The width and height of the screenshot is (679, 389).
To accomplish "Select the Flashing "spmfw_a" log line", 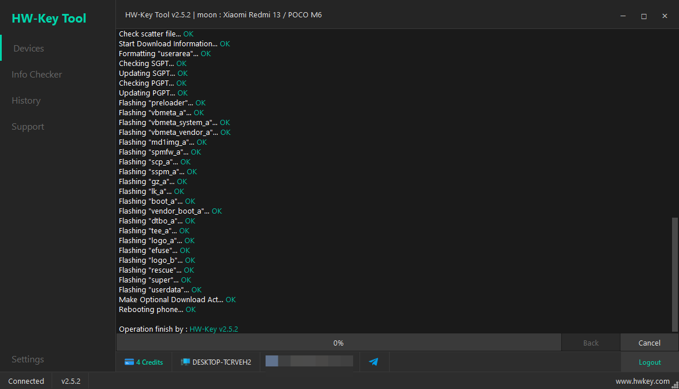I will (x=160, y=152).
